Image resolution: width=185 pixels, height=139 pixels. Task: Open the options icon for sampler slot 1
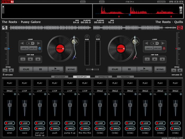click(x=15, y=94)
